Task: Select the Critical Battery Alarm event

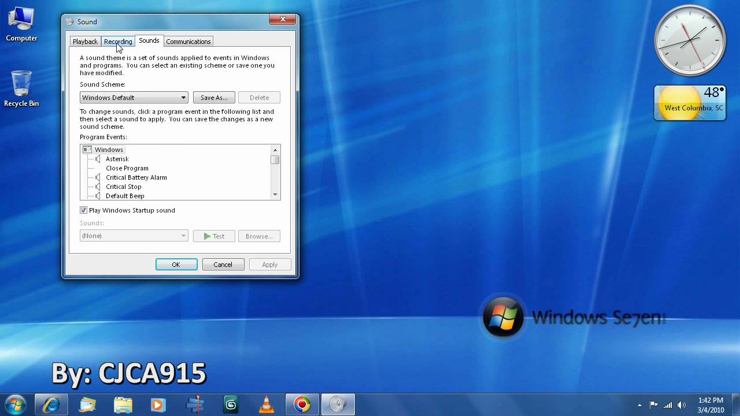Action: click(x=136, y=177)
